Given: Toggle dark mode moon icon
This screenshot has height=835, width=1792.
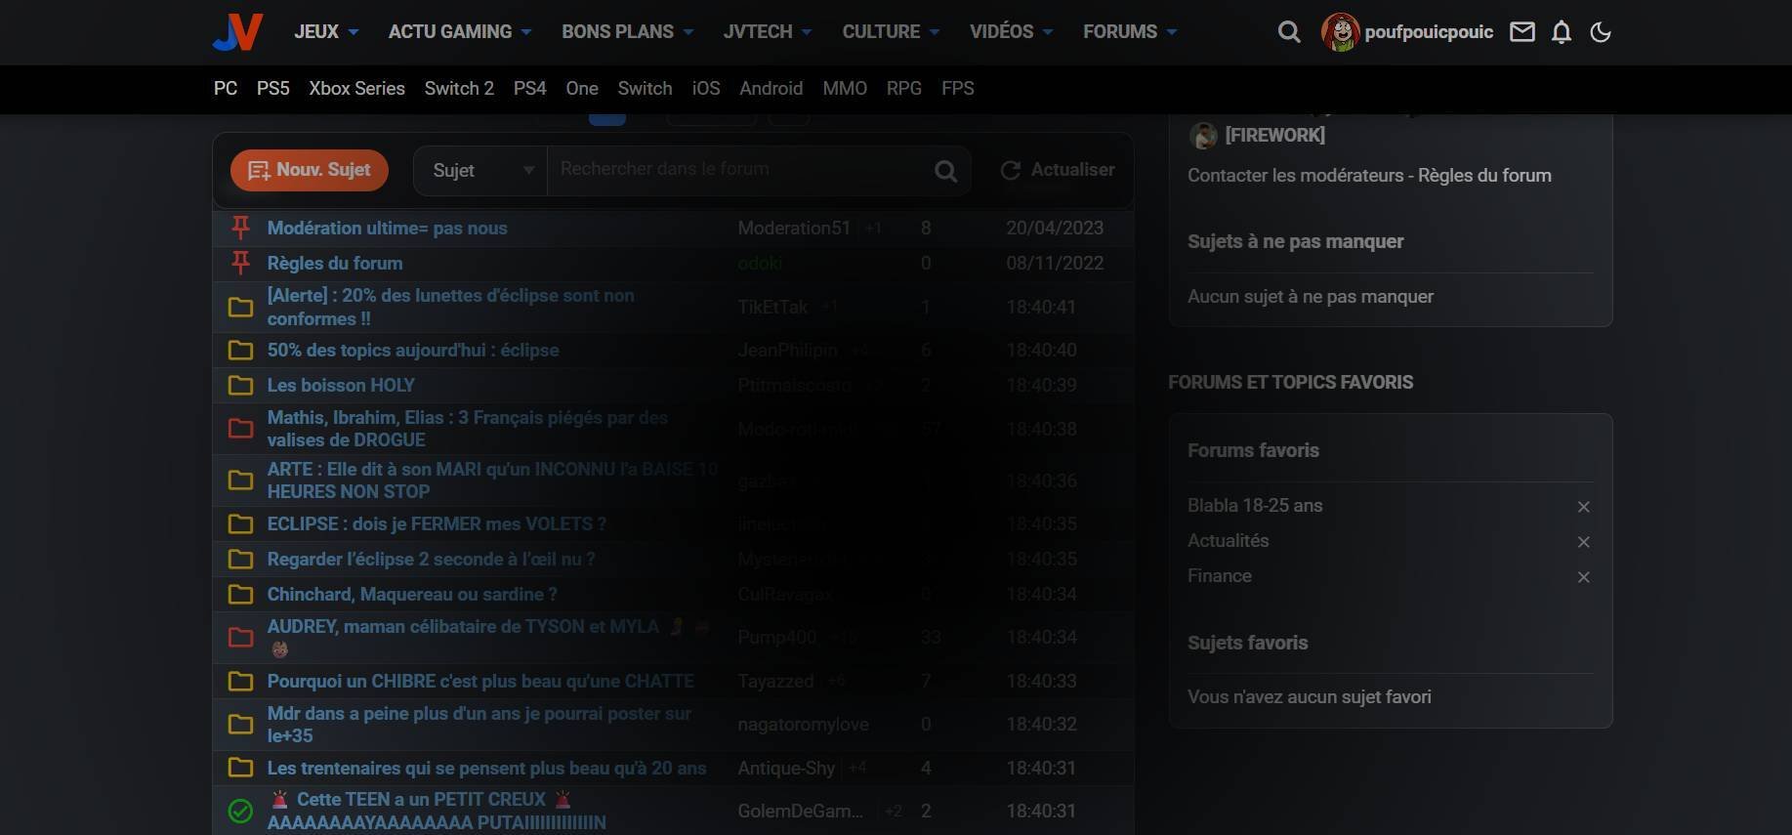Looking at the screenshot, I should coord(1601,32).
